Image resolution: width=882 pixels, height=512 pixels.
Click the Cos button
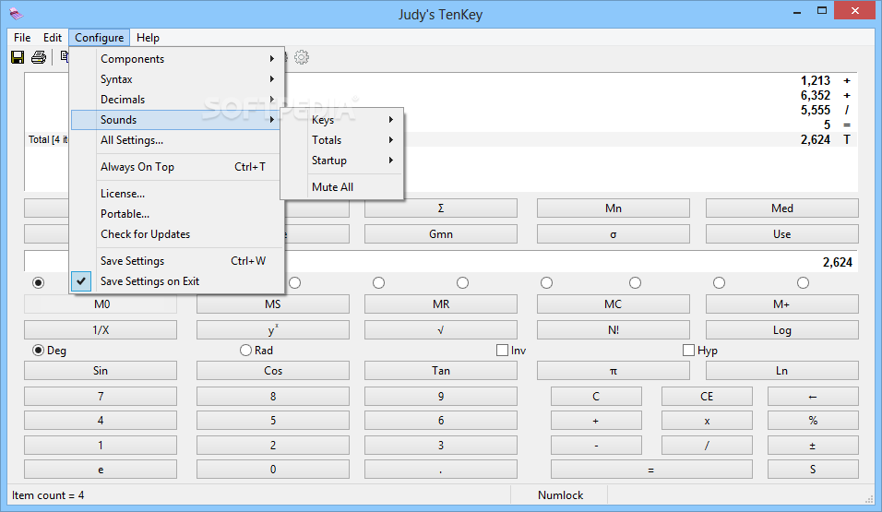tap(273, 371)
